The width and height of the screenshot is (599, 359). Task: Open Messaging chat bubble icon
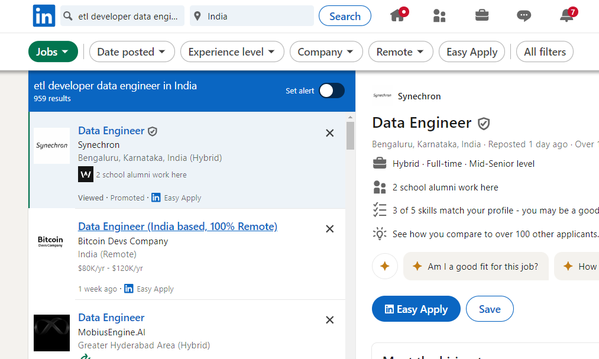click(x=524, y=16)
